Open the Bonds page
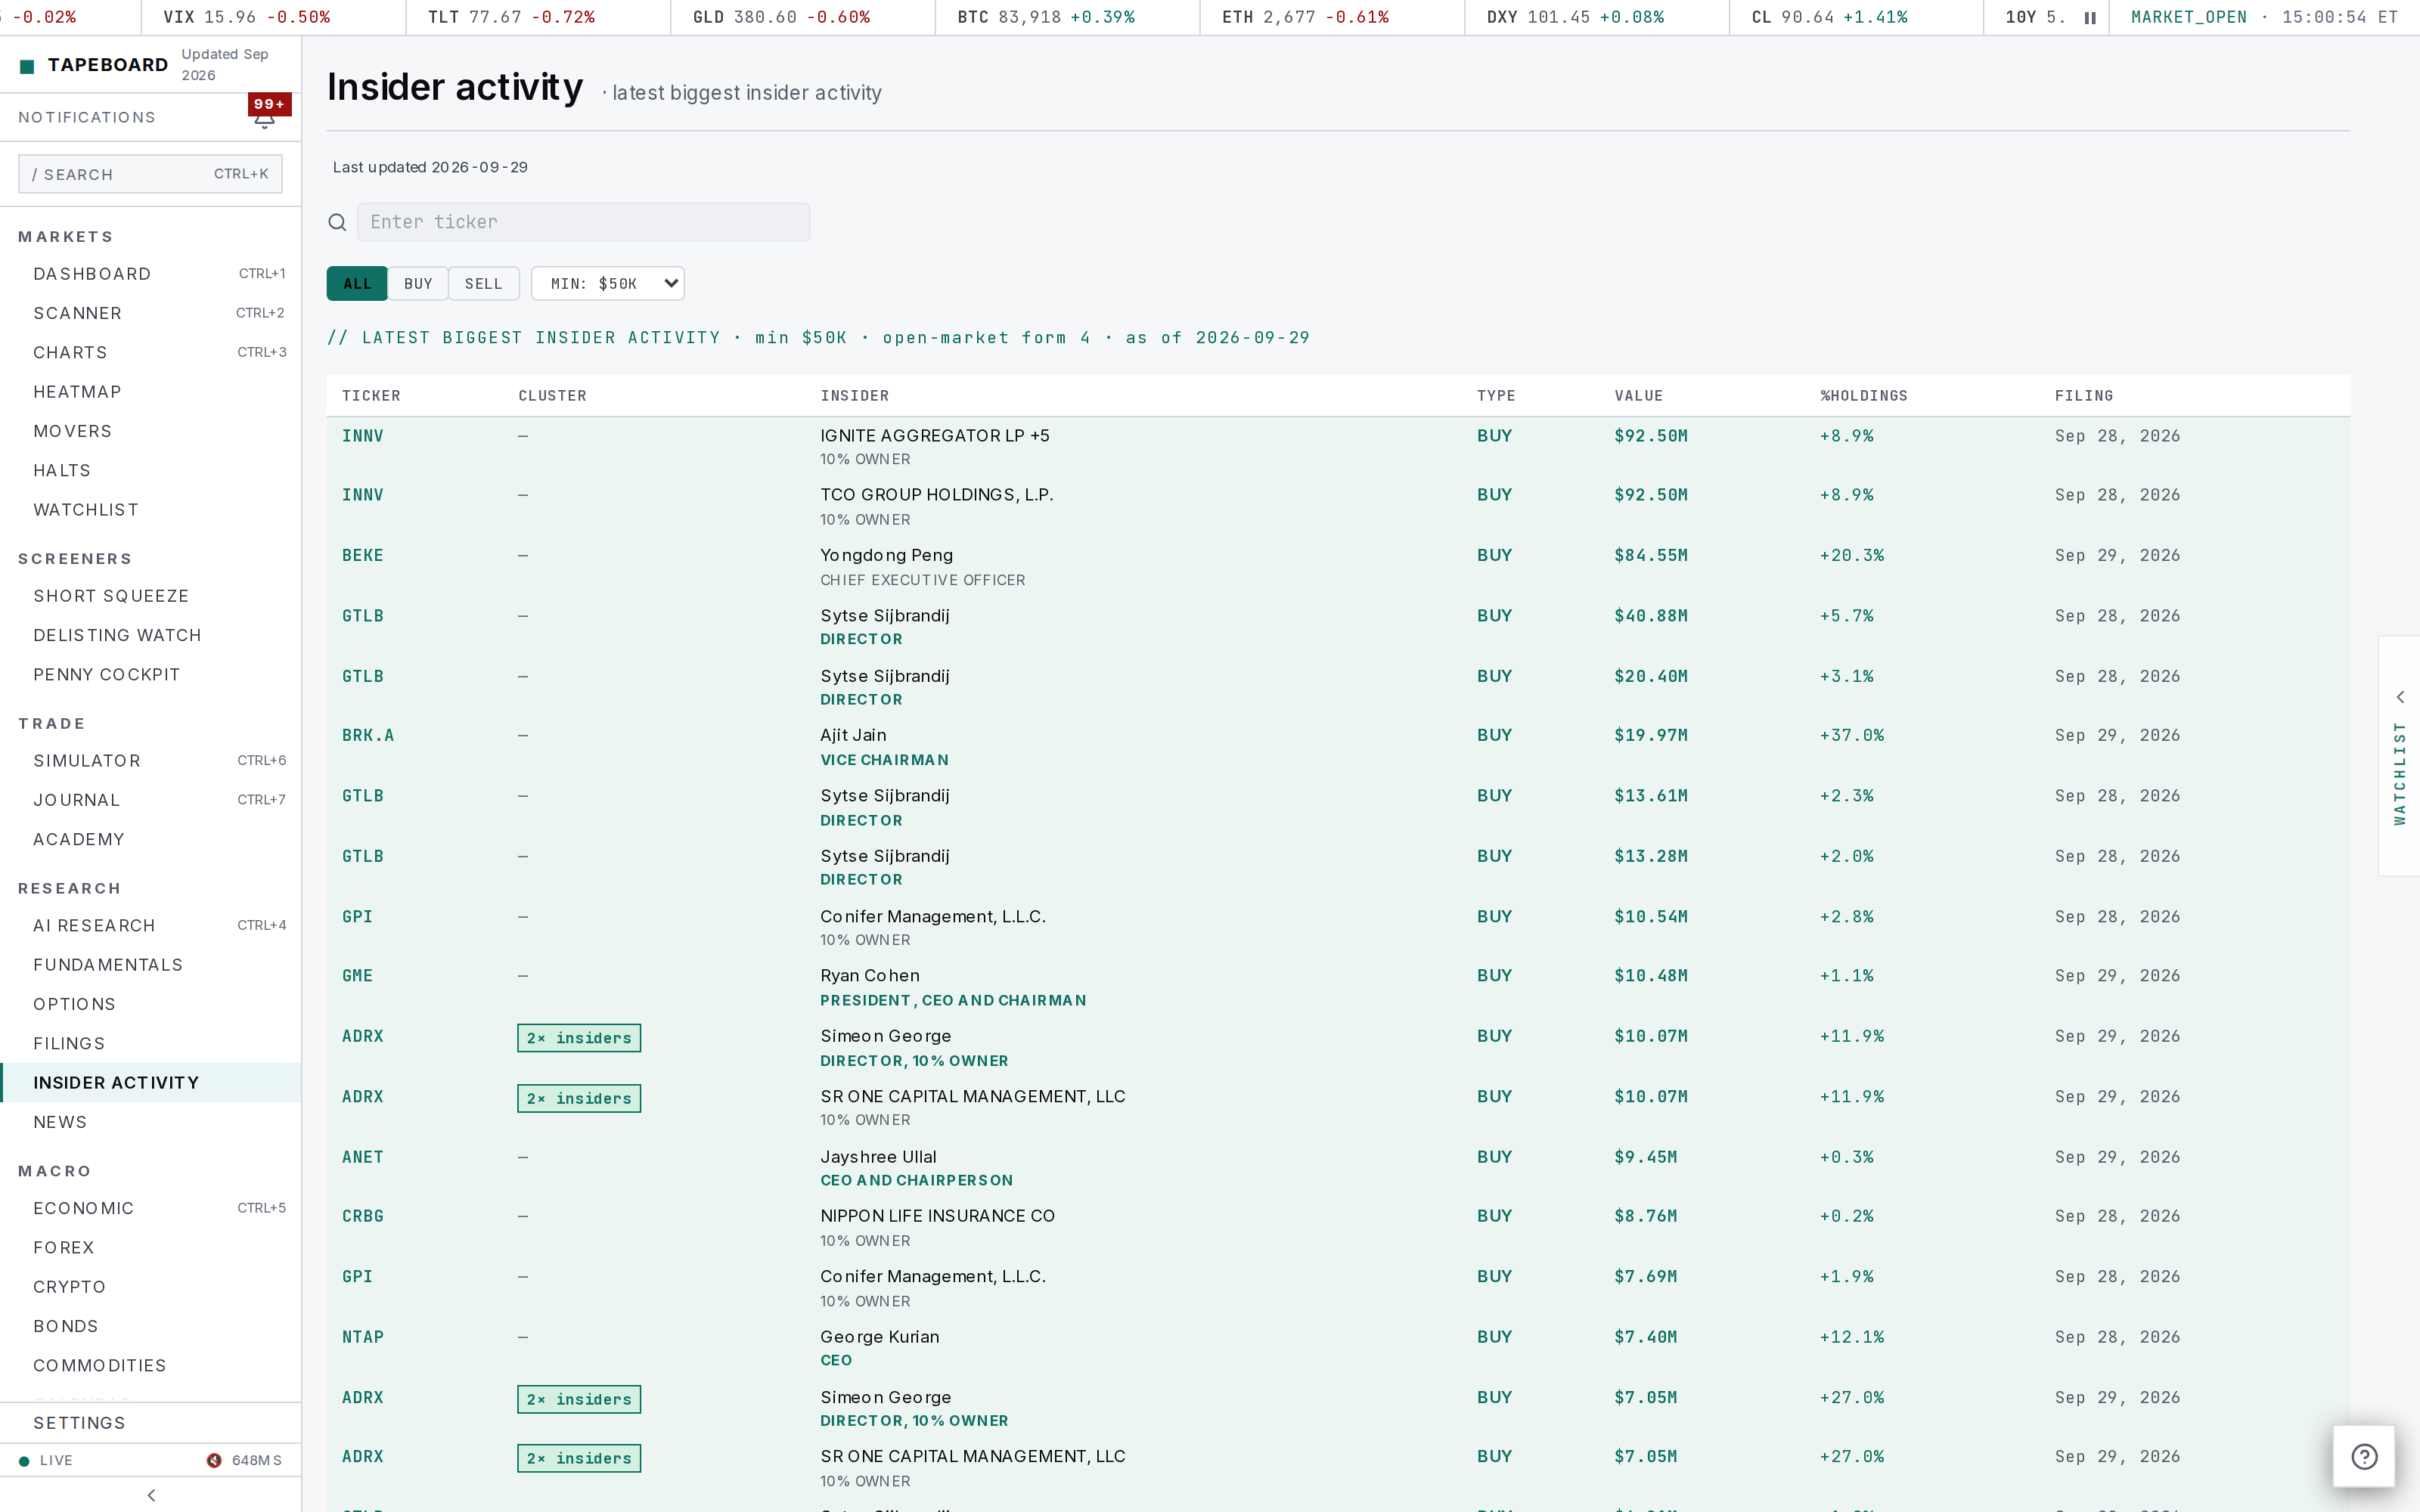Image resolution: width=2420 pixels, height=1512 pixels. [150, 1326]
